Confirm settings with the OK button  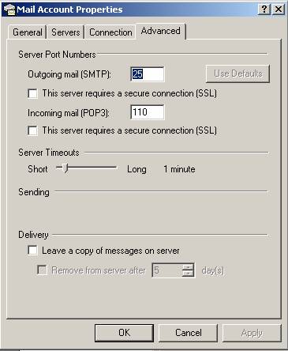click(124, 333)
